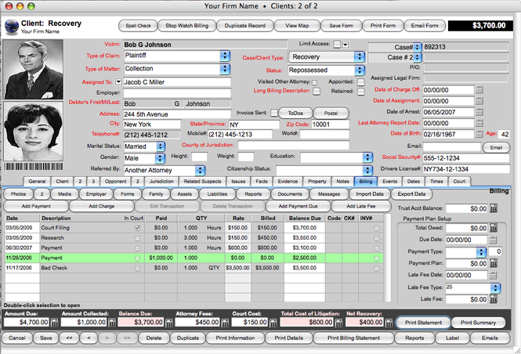The image size is (521, 354).
Task: Check the Retained box
Action: 361,92
